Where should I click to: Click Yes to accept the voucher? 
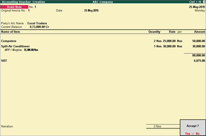coord(188,133)
